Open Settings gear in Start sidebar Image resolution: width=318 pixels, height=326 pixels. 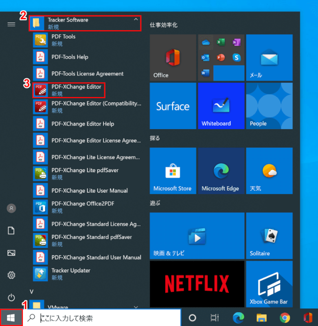(11, 275)
